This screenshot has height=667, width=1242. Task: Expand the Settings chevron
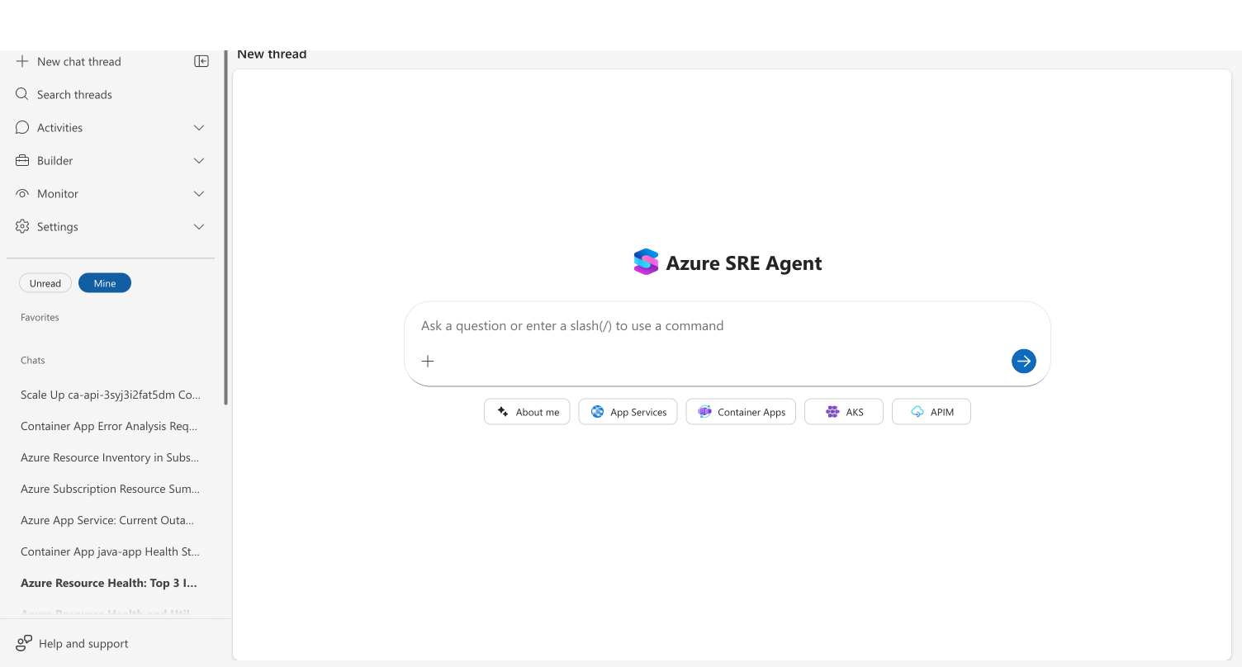(199, 226)
